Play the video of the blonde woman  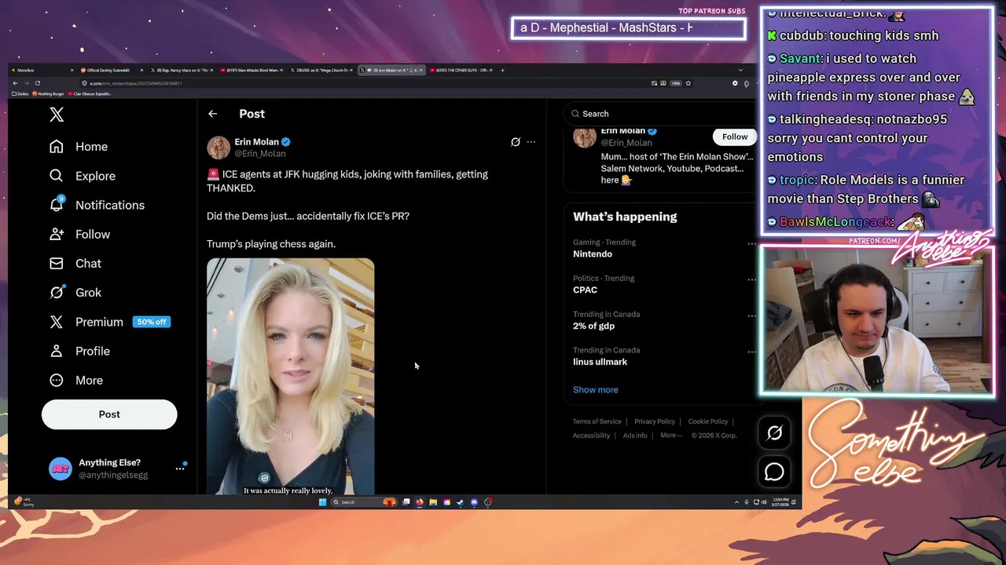[291, 377]
